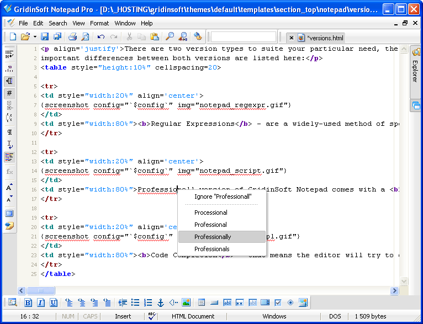Choose the Professionals spelling suggestion
The height and width of the screenshot is (324, 423).
[x=222, y=249]
